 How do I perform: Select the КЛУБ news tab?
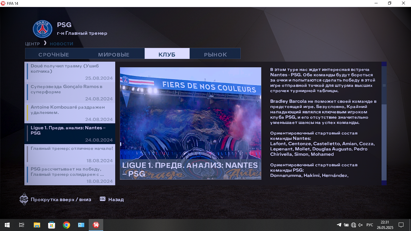(x=167, y=54)
